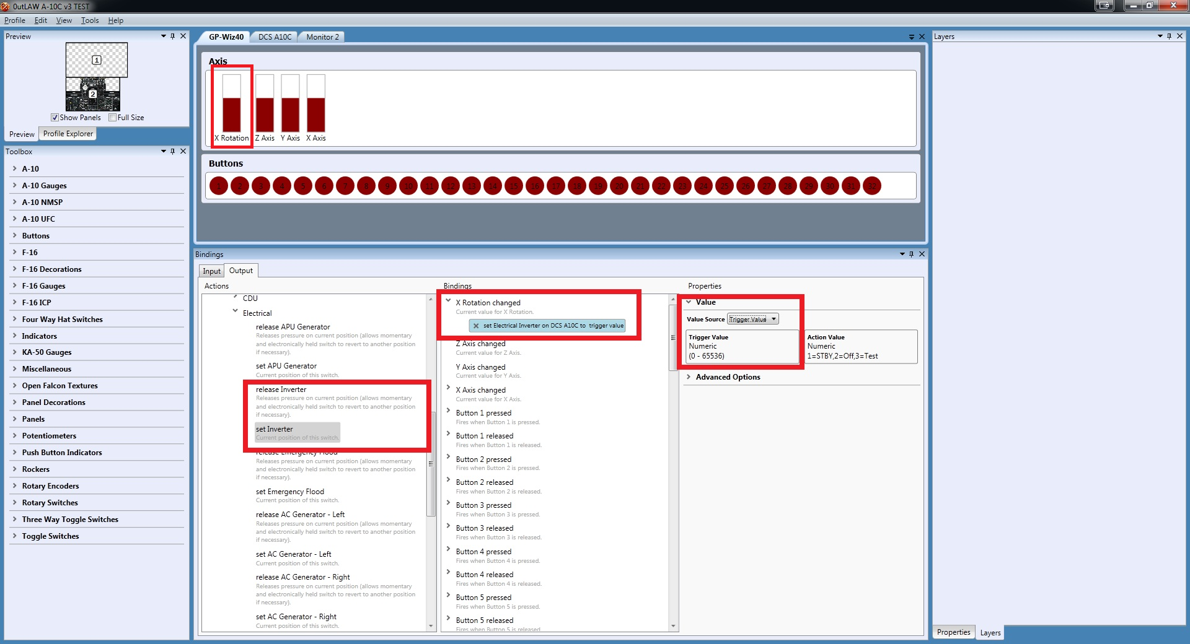Open the Edit menu

click(x=41, y=20)
